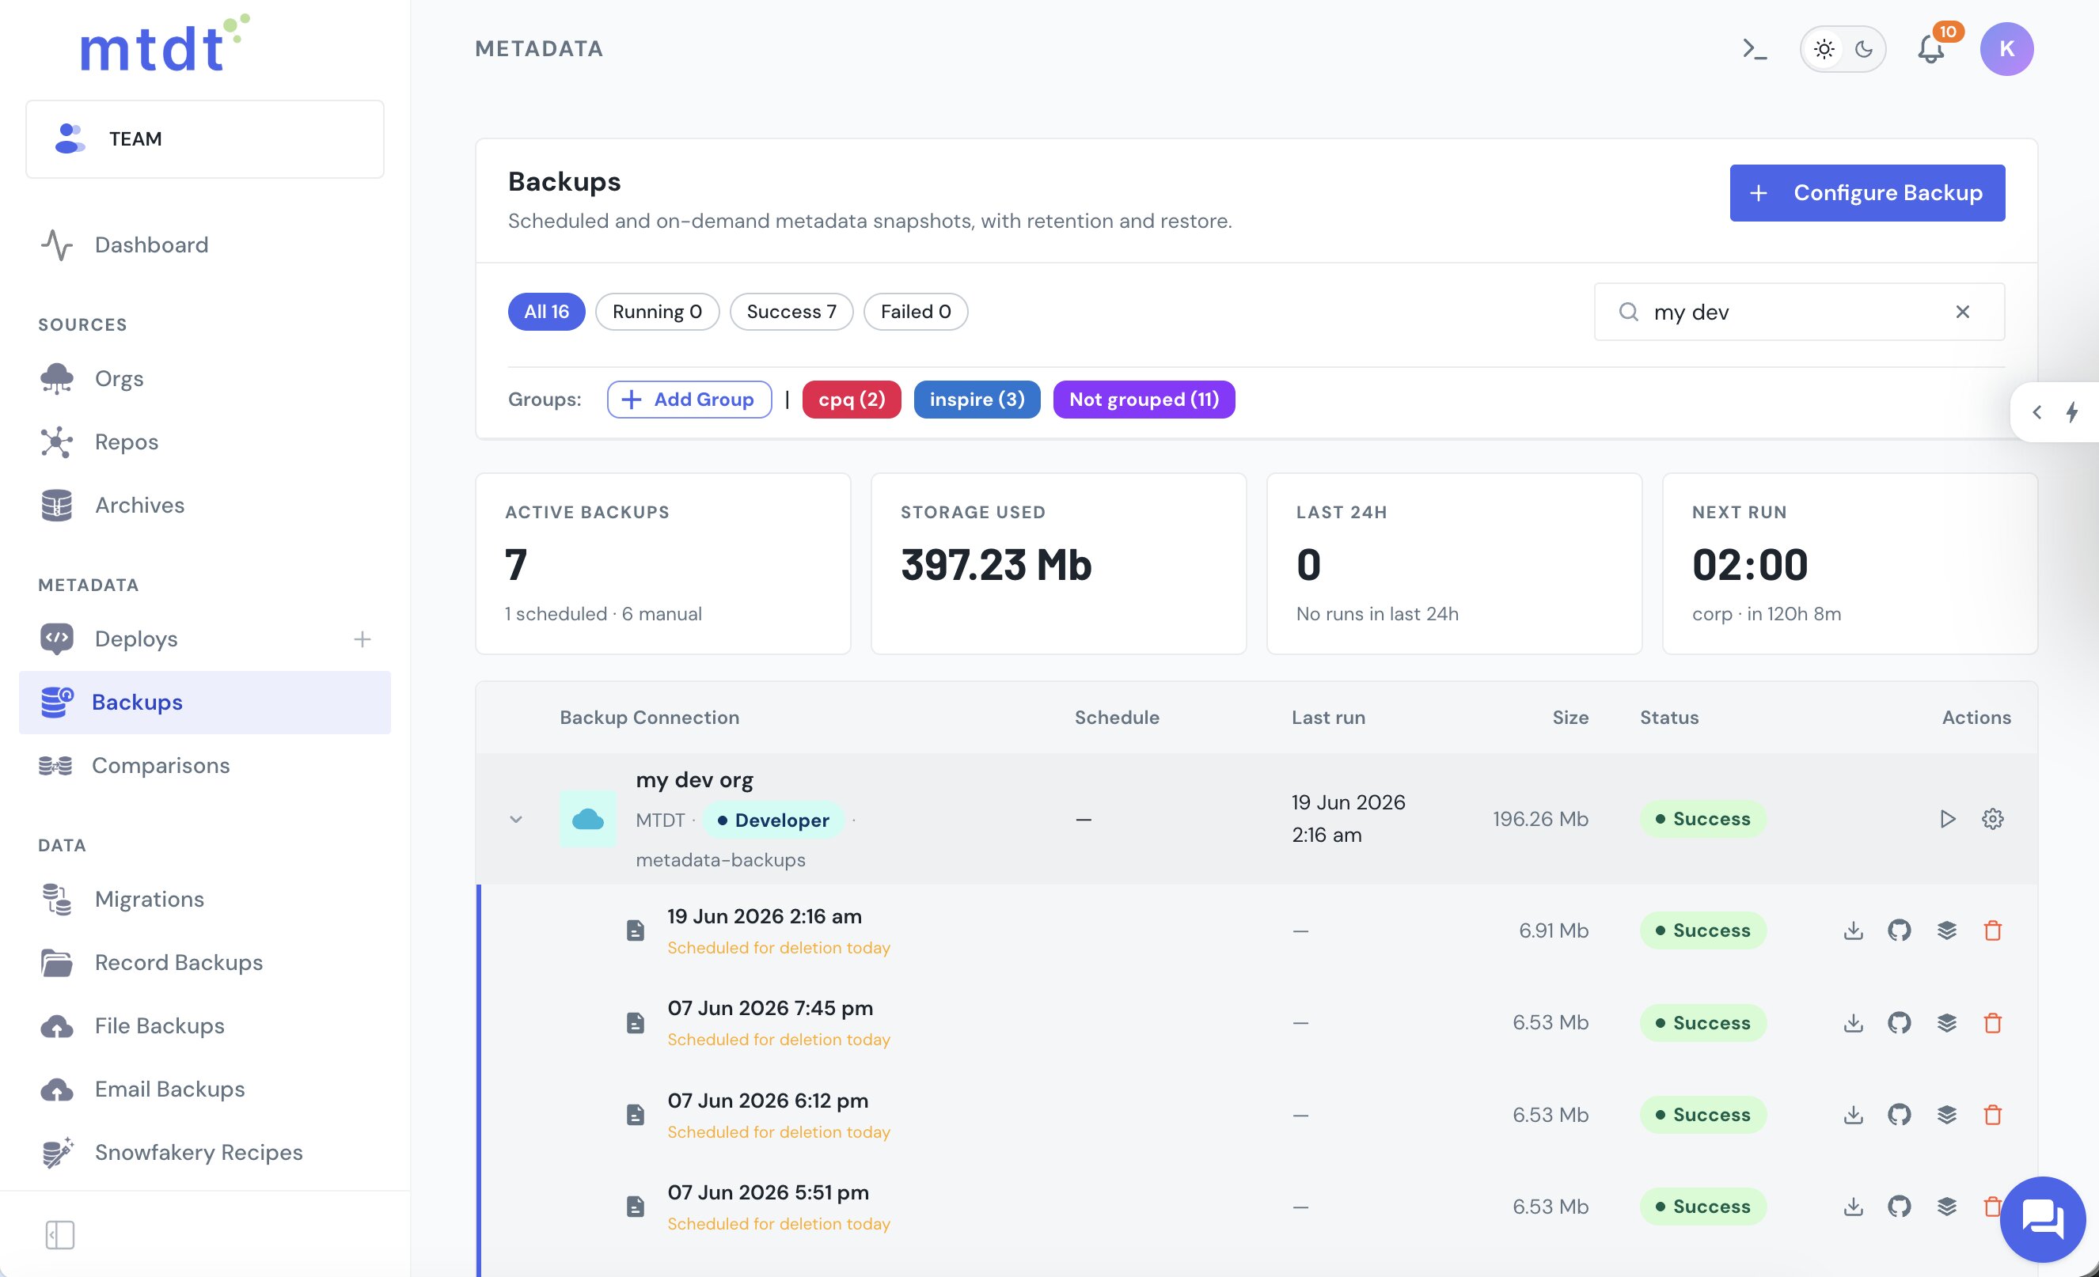Collapse the sidebar panel icon

(x=59, y=1234)
